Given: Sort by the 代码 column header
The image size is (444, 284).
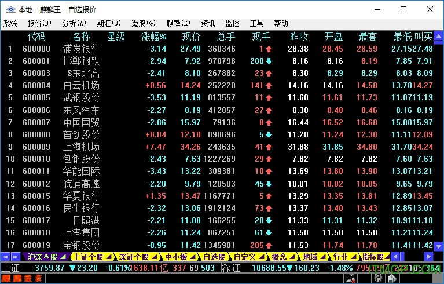Looking at the screenshot, I should (x=36, y=37).
